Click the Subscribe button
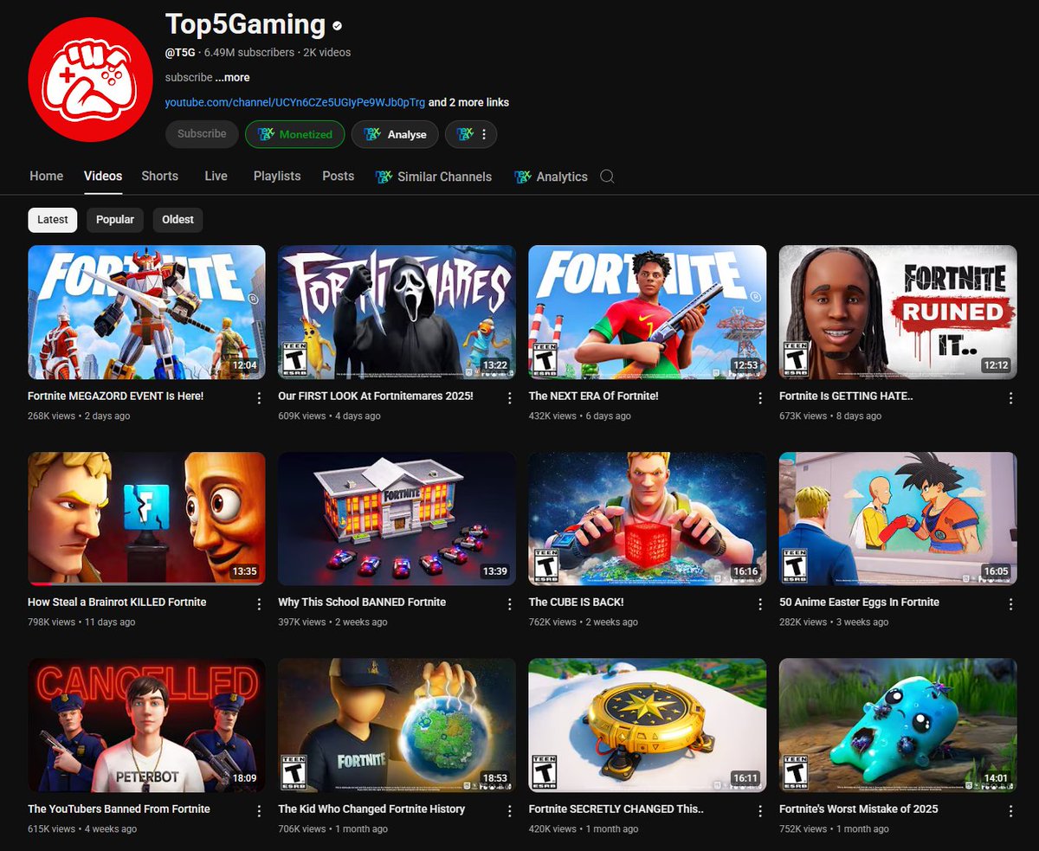 (202, 134)
